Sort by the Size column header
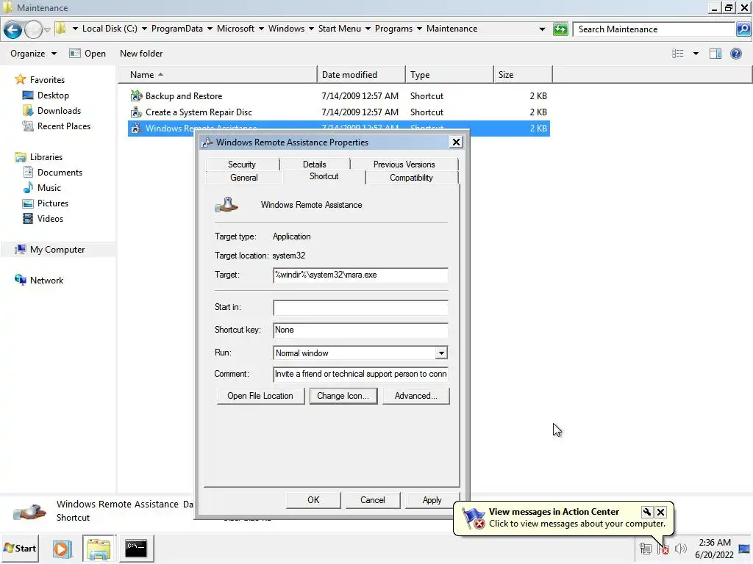The width and height of the screenshot is (753, 564). pyautogui.click(x=523, y=75)
